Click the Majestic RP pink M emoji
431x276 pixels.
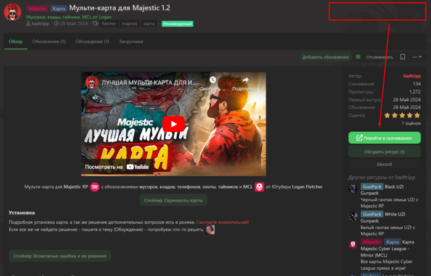click(x=95, y=187)
